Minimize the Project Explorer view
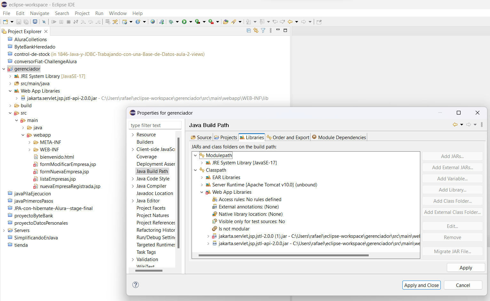 pos(278,30)
